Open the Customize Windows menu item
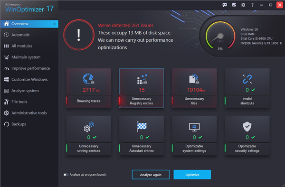The height and width of the screenshot is (187, 285). [29, 80]
